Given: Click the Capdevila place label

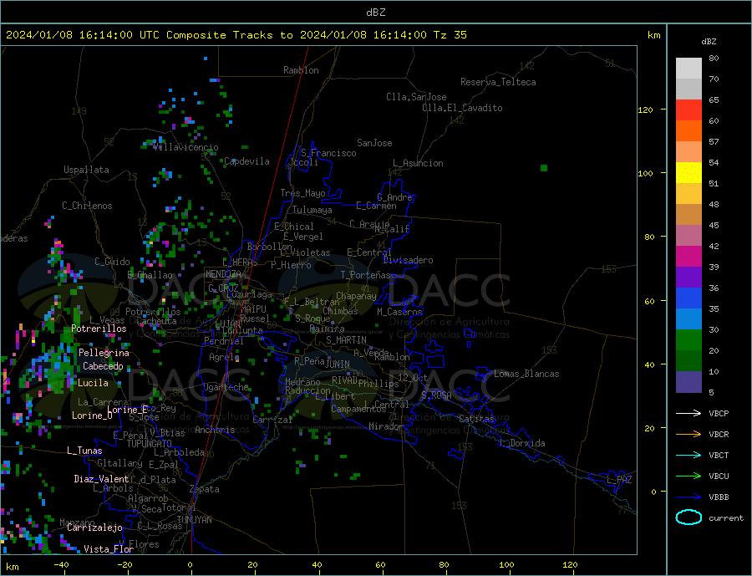Looking at the screenshot, I should point(246,161).
